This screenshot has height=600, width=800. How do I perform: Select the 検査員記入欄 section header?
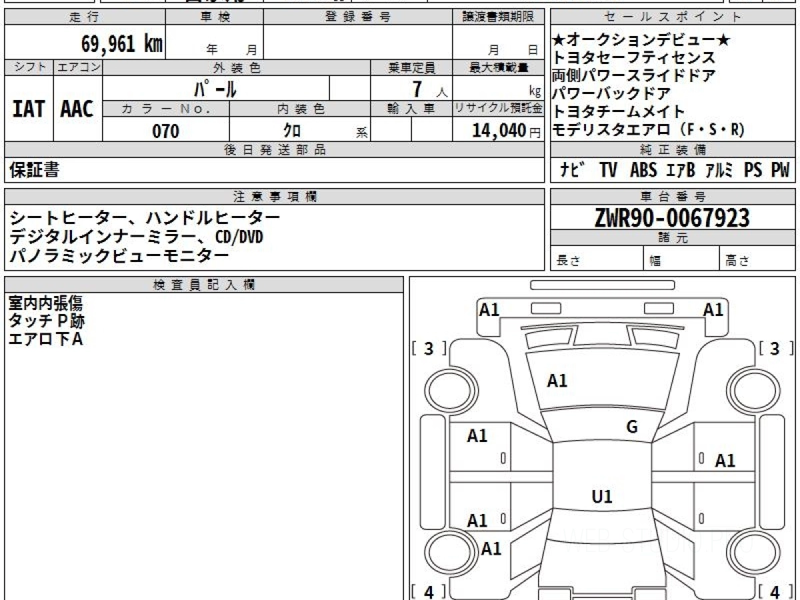[204, 284]
